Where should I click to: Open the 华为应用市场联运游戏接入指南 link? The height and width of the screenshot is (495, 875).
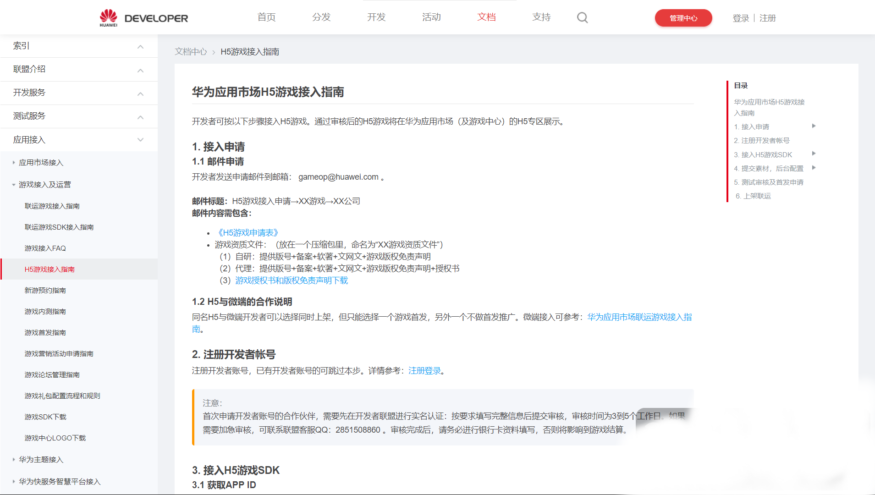(639, 317)
